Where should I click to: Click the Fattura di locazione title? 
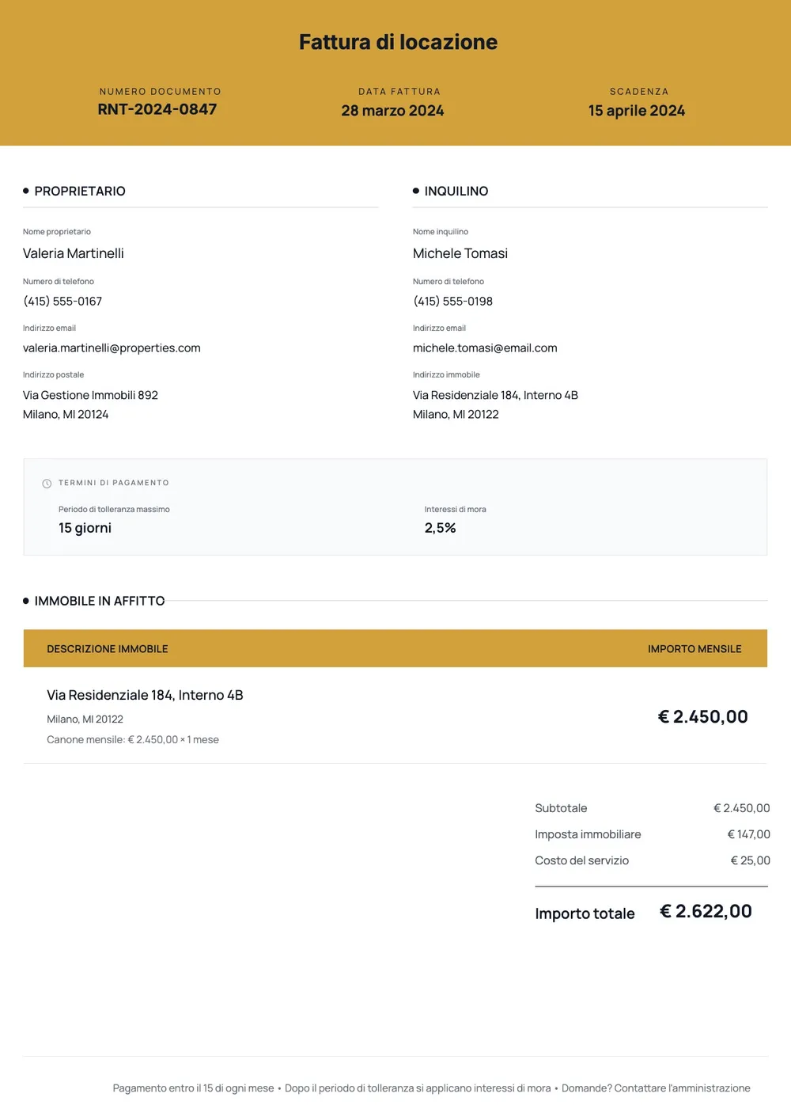[x=398, y=42]
